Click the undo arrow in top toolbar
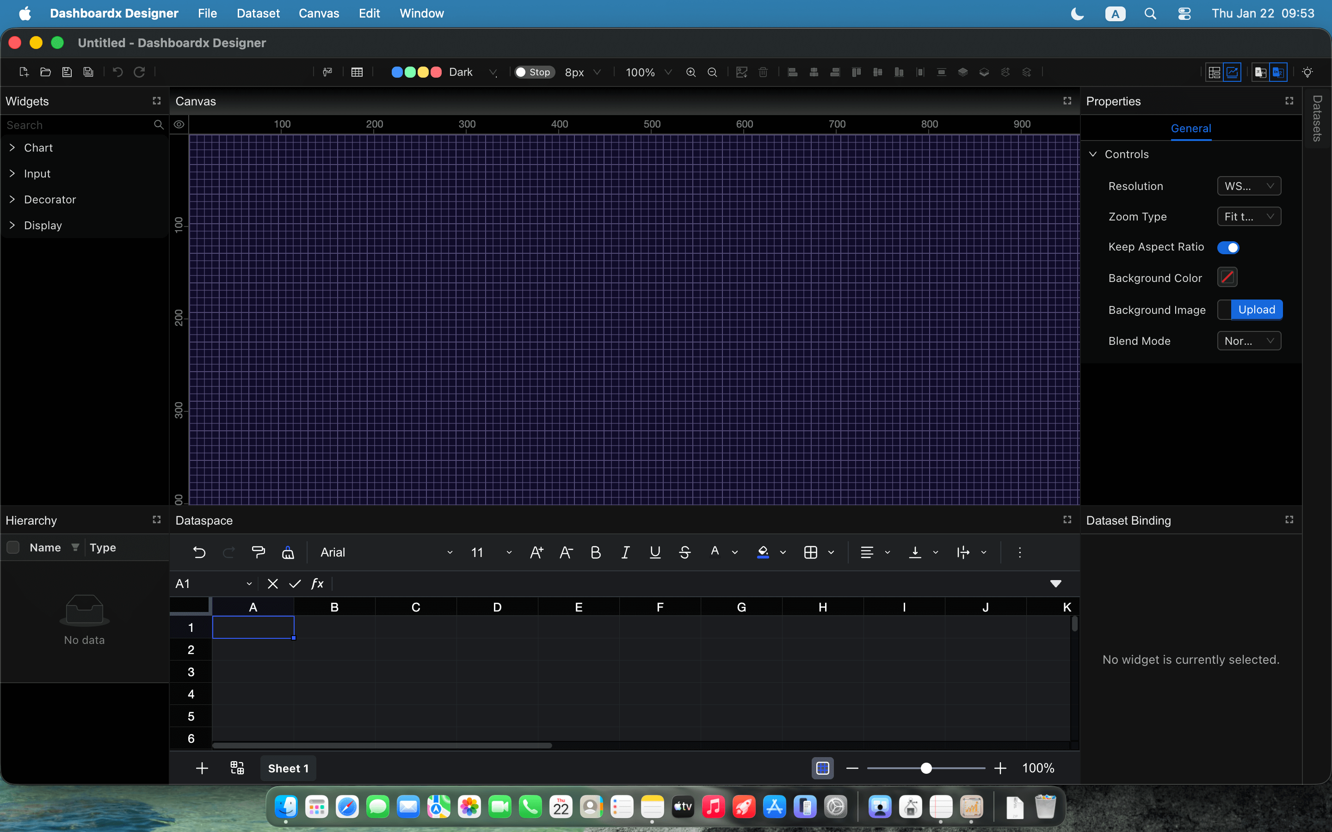This screenshot has width=1332, height=832. tap(118, 72)
